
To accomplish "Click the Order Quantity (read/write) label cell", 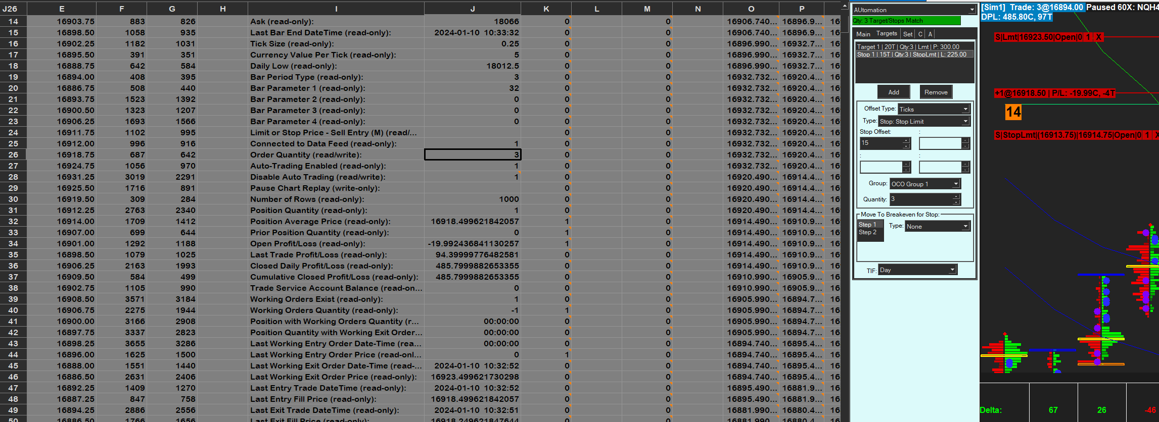I will coord(336,155).
